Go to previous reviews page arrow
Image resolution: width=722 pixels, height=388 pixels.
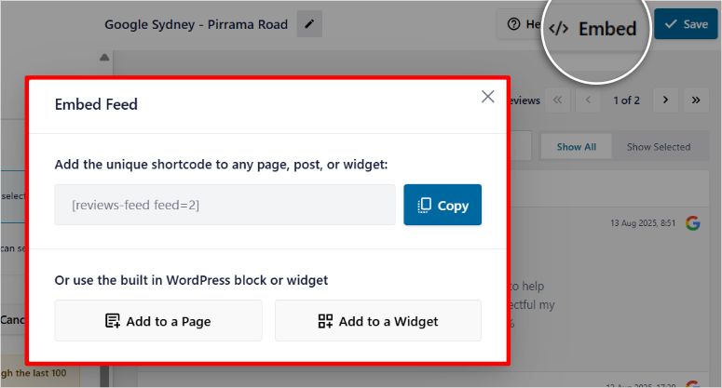tap(588, 100)
